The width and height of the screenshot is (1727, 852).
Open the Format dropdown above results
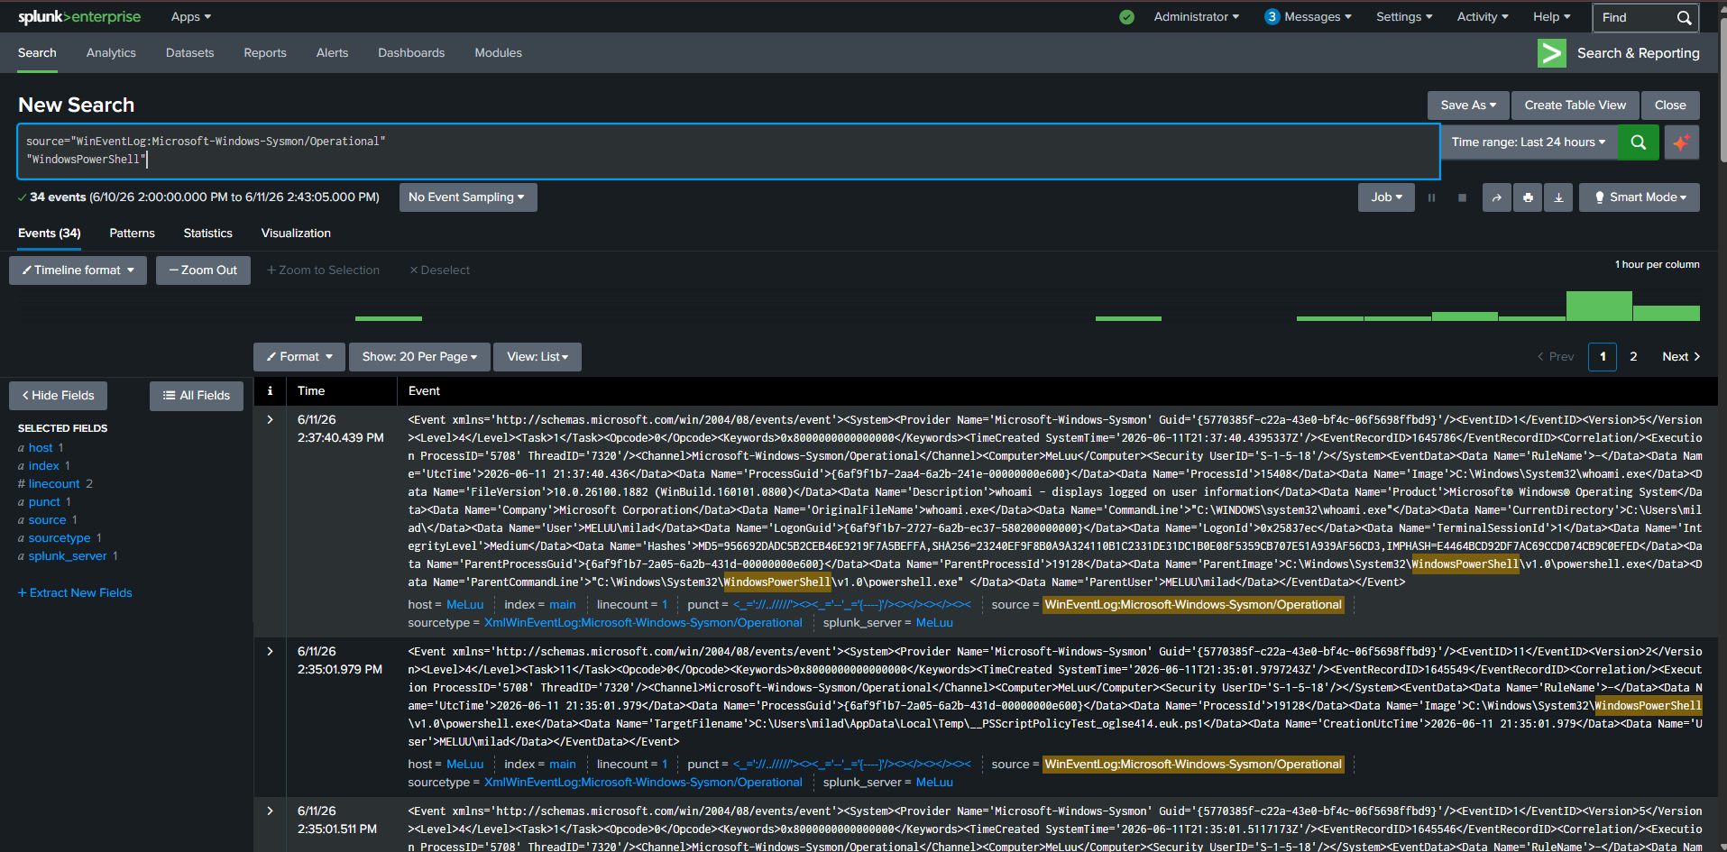[x=299, y=357]
